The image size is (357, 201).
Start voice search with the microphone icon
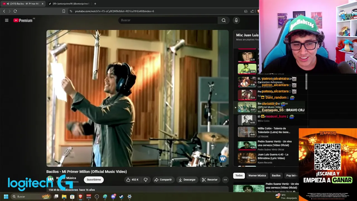(236, 20)
